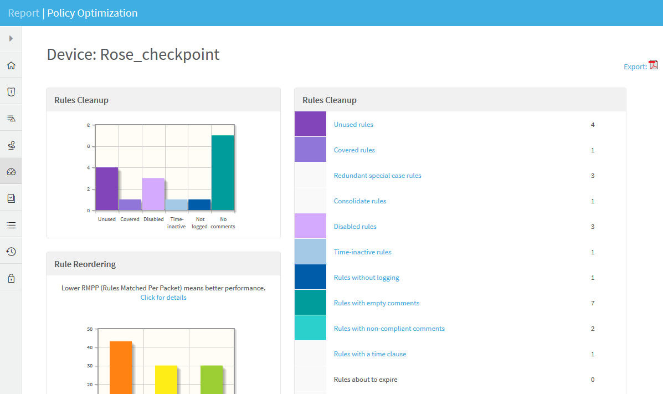Click the Disabled rules link
663x394 pixels.
[x=355, y=227]
